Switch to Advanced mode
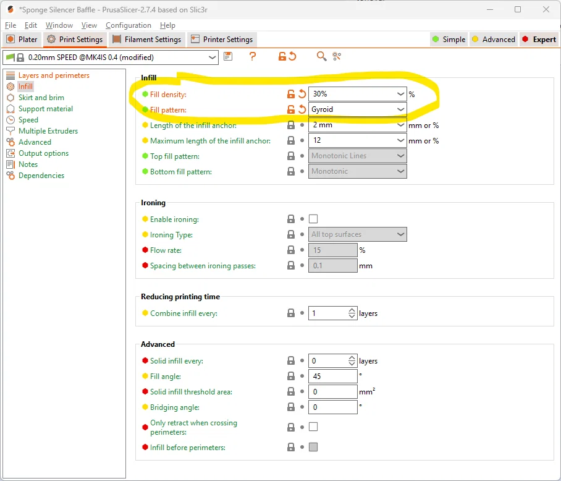The image size is (561, 481). point(494,40)
